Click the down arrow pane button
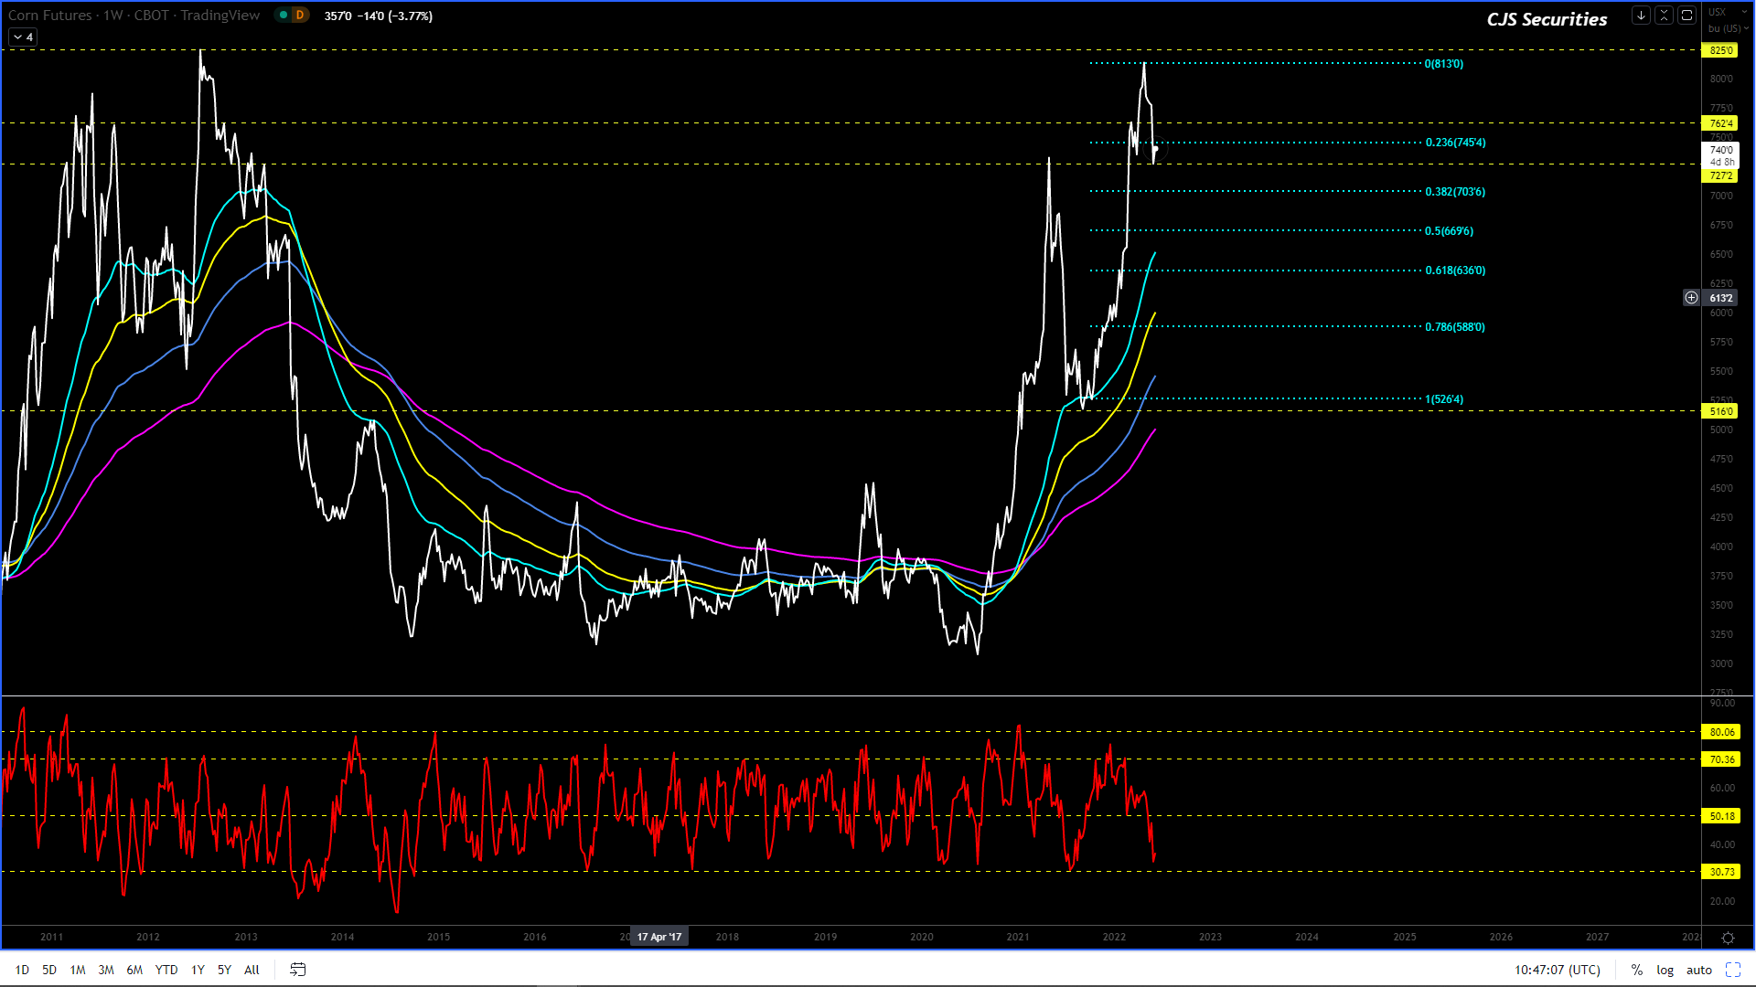 point(1641,16)
